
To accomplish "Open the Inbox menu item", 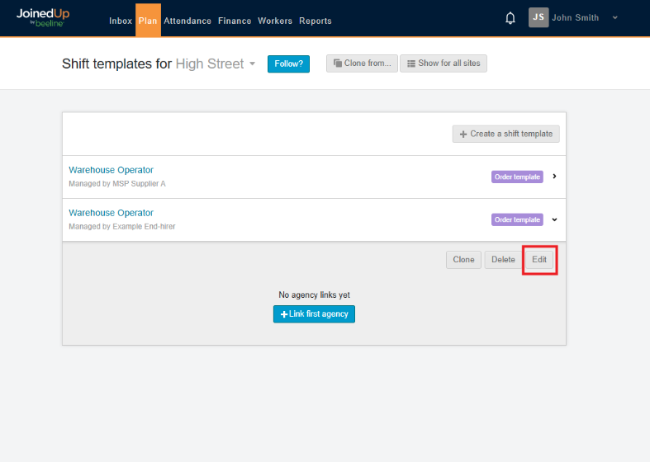I will (121, 21).
